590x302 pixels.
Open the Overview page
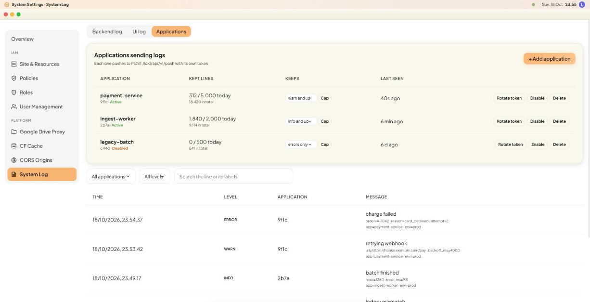point(42,39)
